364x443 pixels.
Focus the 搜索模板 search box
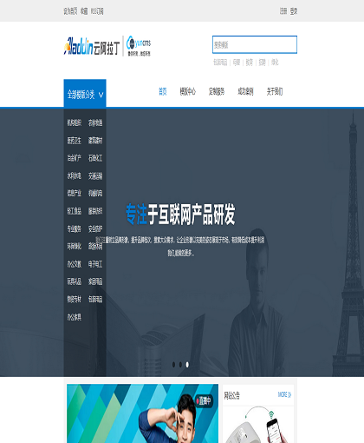(x=255, y=44)
